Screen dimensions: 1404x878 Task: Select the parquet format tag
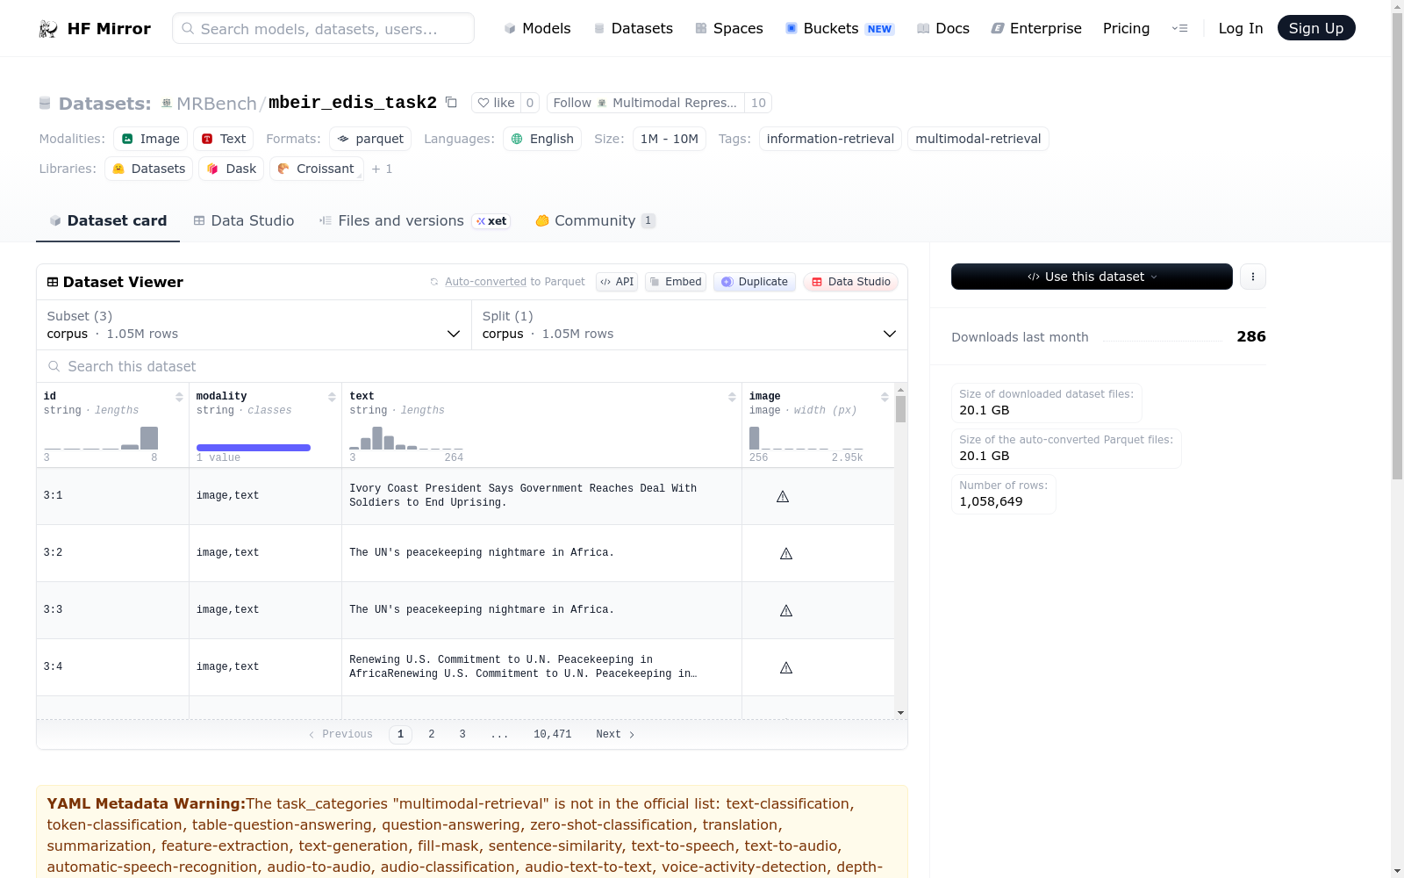point(370,139)
